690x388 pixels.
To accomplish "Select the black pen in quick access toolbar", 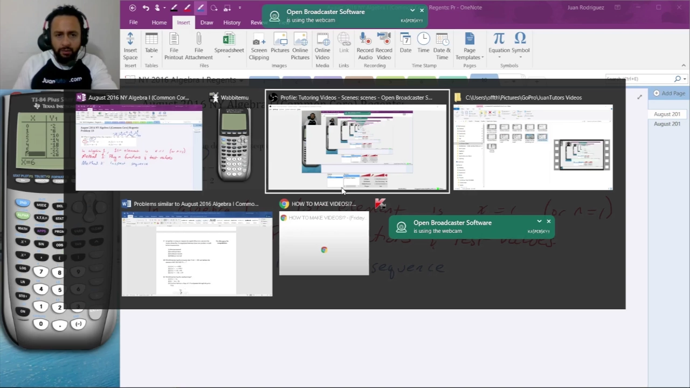I will coord(174,8).
